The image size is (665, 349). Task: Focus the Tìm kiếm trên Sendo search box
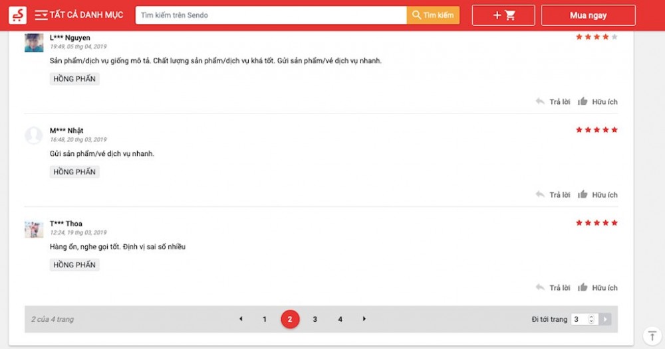click(x=271, y=15)
